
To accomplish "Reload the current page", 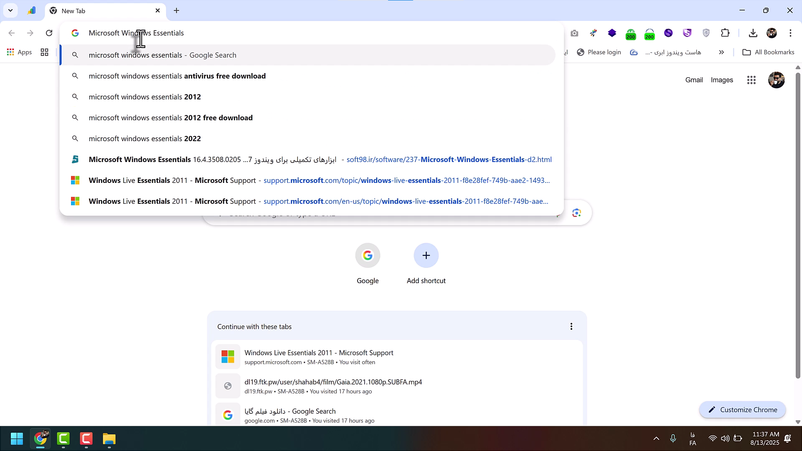I will pyautogui.click(x=49, y=33).
